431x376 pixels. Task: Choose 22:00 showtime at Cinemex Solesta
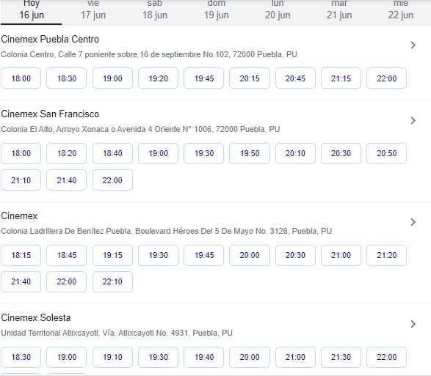[386, 357]
